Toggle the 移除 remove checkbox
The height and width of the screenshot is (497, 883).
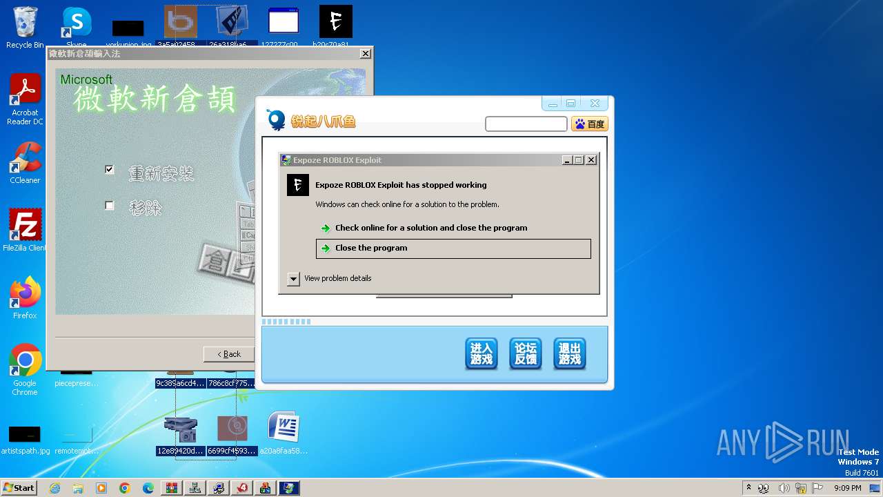(x=109, y=205)
